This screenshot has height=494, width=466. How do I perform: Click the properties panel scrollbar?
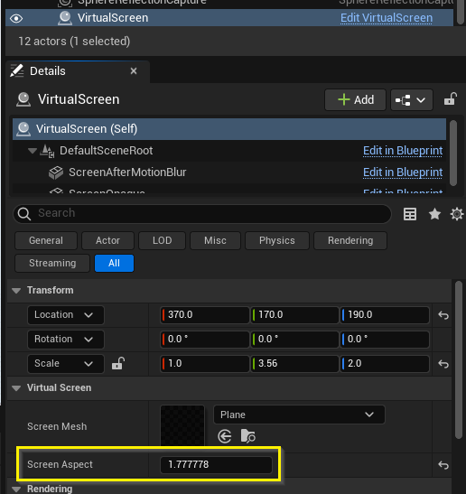[x=459, y=359]
